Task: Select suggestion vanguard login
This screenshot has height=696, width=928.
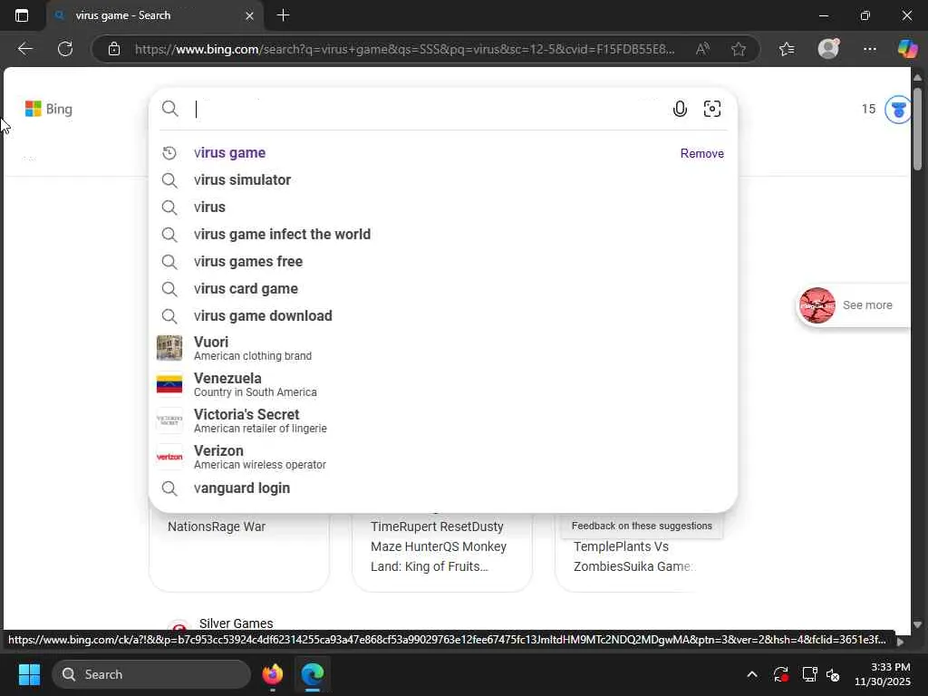Action: tap(241, 488)
